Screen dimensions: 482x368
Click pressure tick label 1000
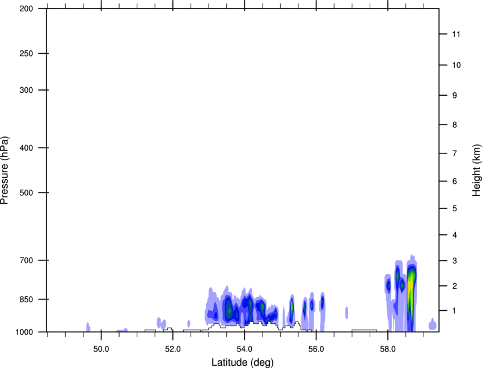tap(24, 332)
